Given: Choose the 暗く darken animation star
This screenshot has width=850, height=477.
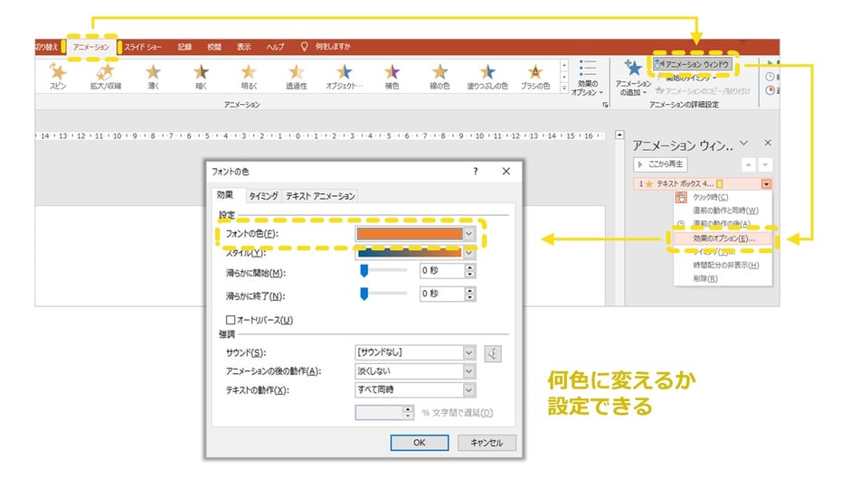Looking at the screenshot, I should pos(201,75).
